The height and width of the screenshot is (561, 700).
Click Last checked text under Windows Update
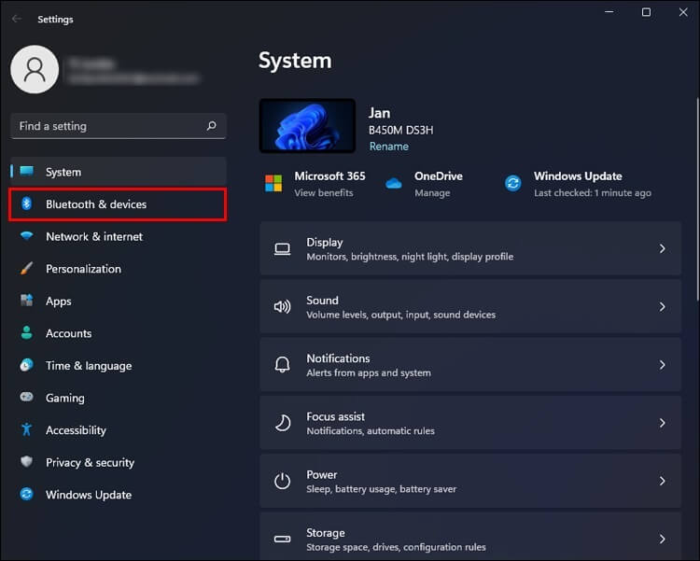coord(593,192)
